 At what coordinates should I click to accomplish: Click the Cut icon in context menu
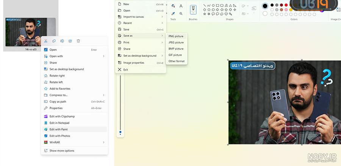click(46, 41)
